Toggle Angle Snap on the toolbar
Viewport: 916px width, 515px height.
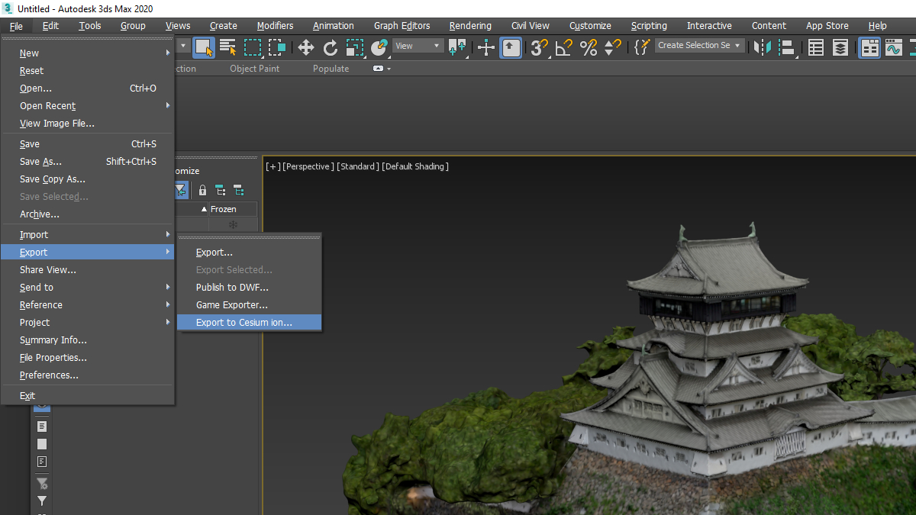pyautogui.click(x=564, y=48)
